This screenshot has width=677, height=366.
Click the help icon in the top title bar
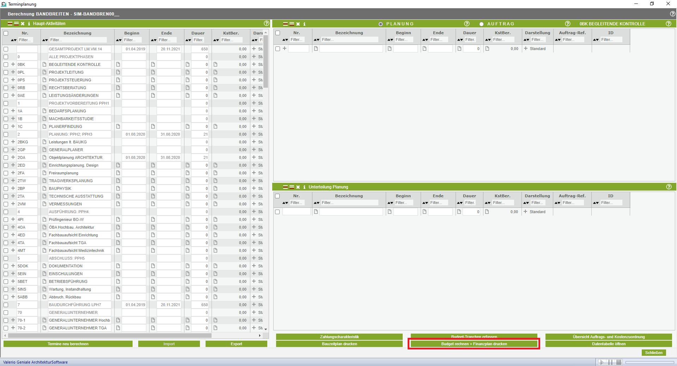click(672, 14)
